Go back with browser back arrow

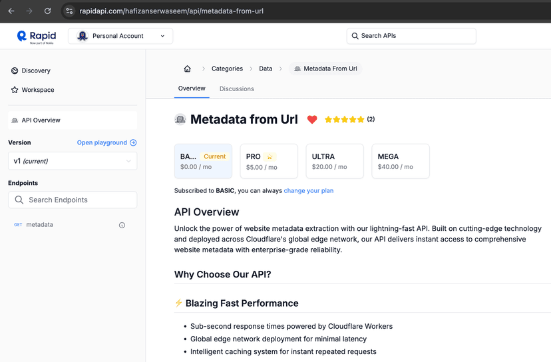(11, 11)
